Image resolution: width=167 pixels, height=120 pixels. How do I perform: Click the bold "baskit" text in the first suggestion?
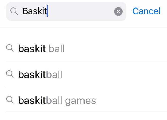point(32,49)
